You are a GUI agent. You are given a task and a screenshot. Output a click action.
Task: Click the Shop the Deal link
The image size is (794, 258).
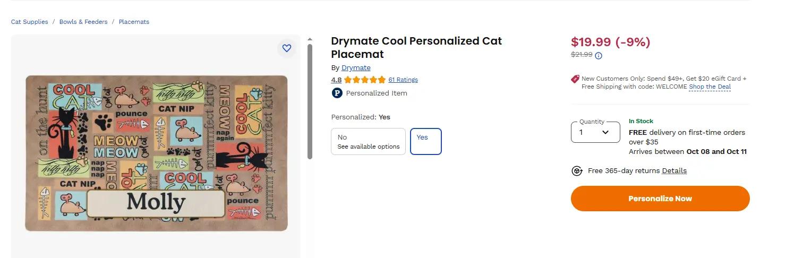pyautogui.click(x=710, y=87)
